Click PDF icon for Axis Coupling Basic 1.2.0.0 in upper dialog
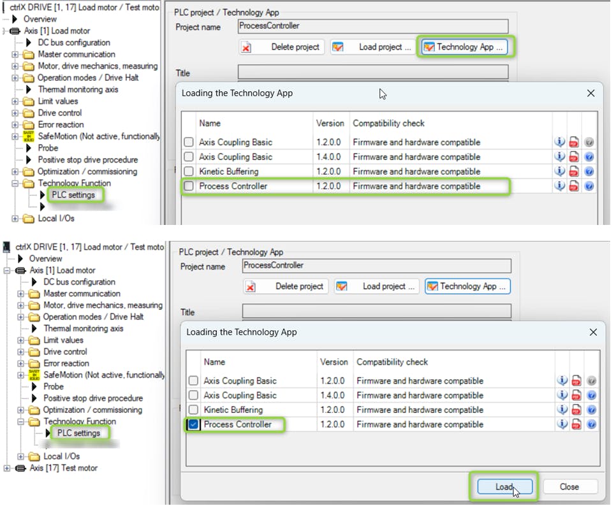 pos(574,142)
